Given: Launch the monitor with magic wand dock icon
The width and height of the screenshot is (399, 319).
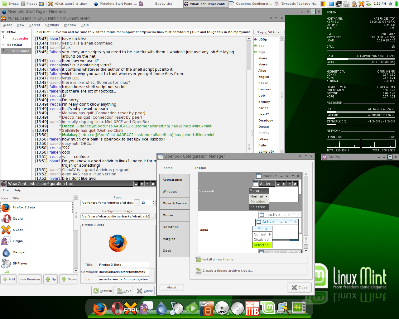Looking at the screenshot, I should [283, 308].
